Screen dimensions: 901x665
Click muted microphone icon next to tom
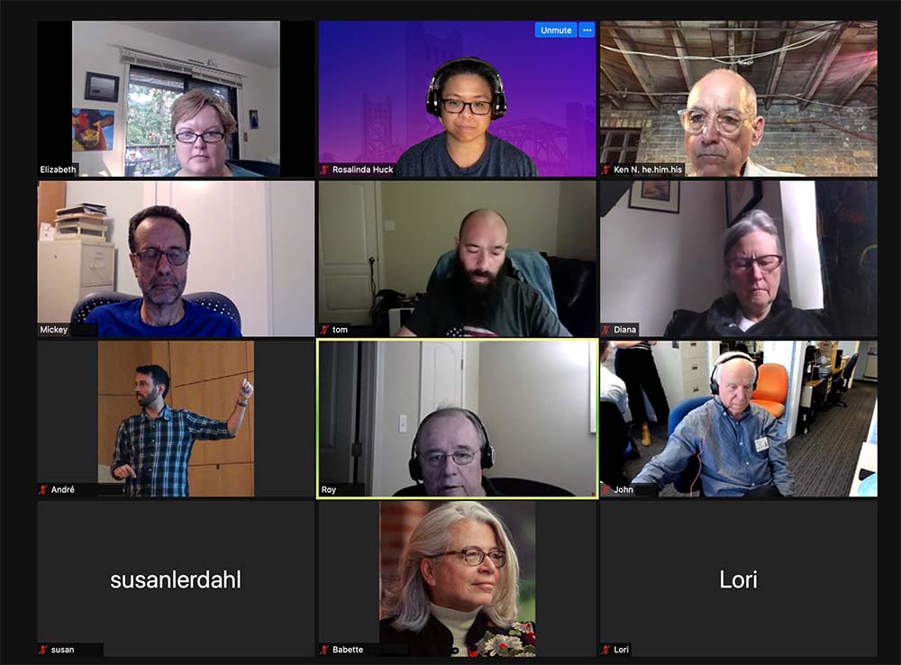tap(324, 329)
